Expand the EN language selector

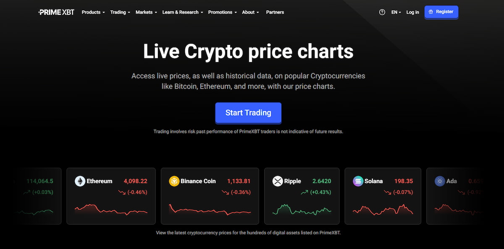tap(396, 12)
